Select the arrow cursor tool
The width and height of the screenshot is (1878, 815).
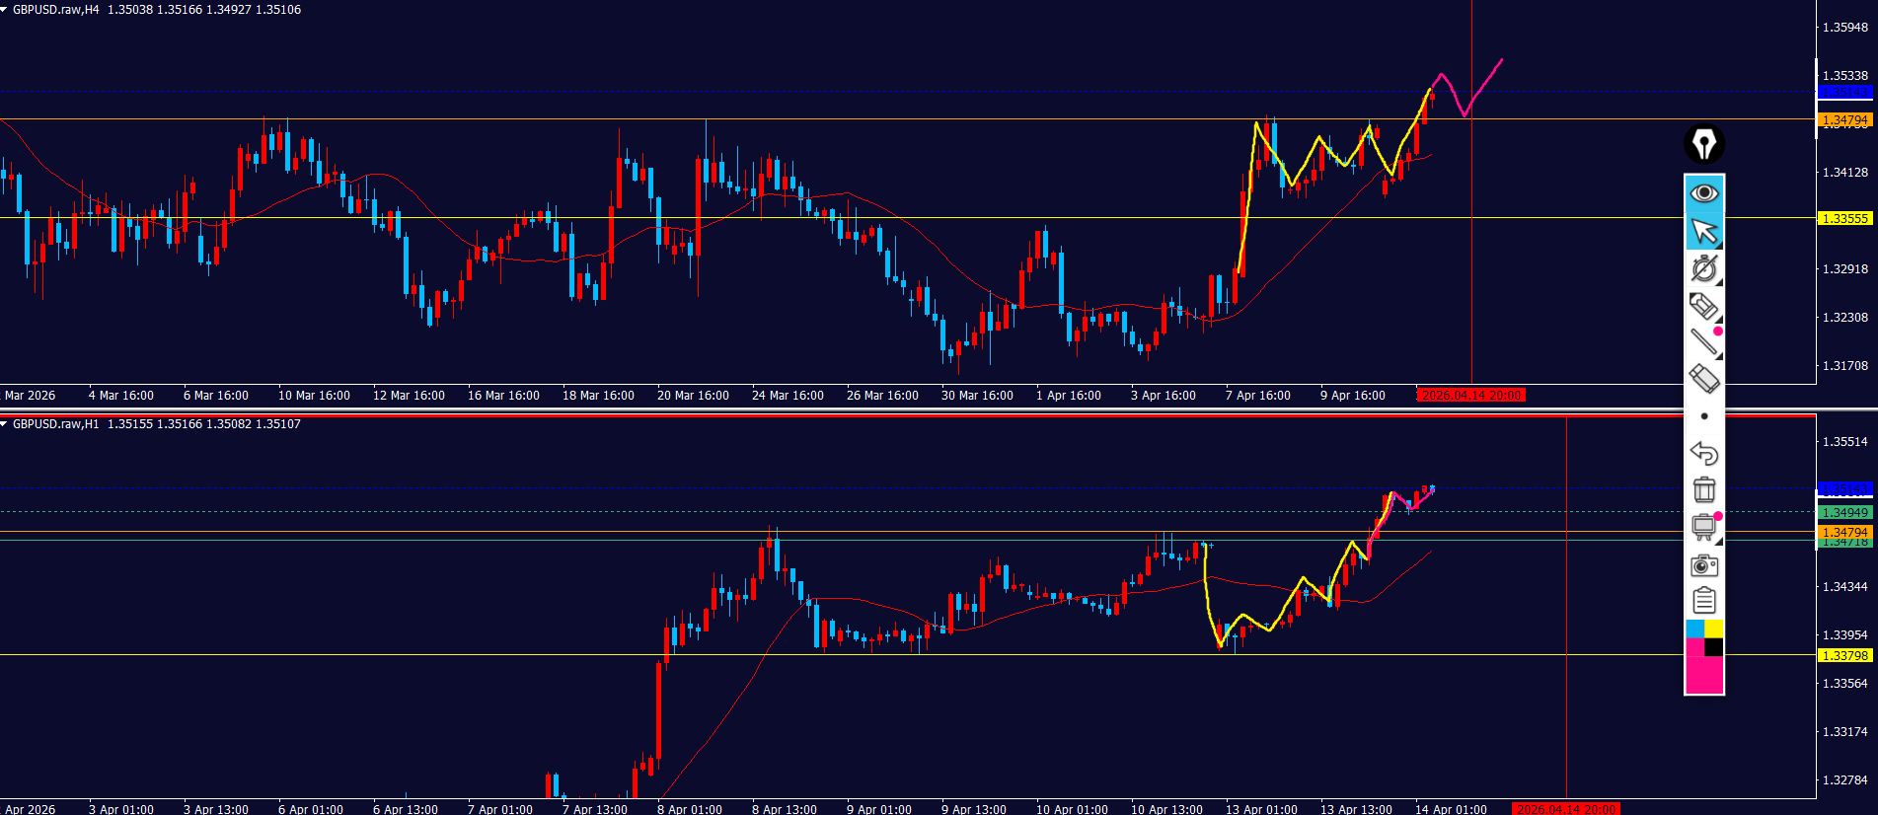point(1703,231)
